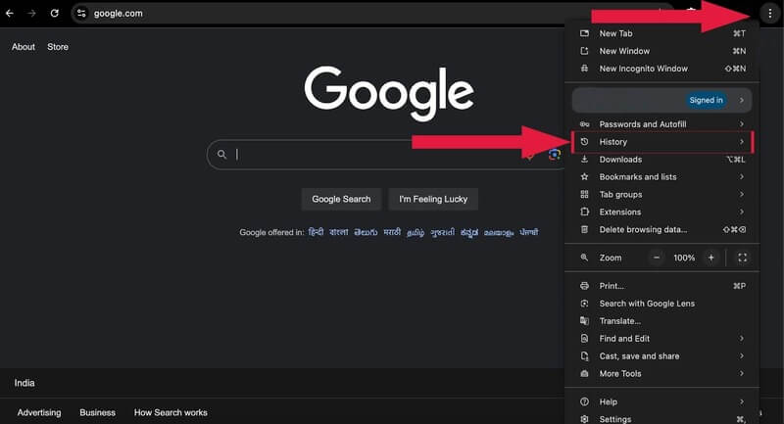Select Search with Google Lens
This screenshot has width=784, height=424.
point(662,304)
